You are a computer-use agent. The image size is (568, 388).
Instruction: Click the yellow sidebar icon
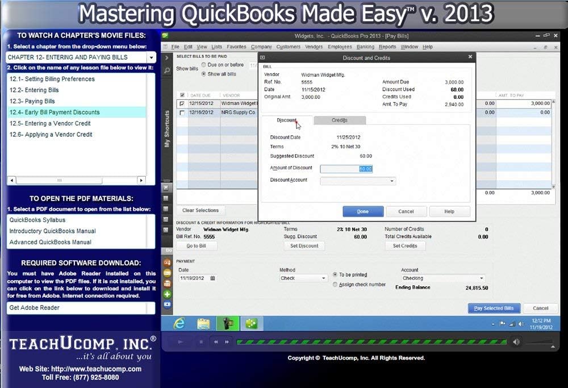(167, 273)
